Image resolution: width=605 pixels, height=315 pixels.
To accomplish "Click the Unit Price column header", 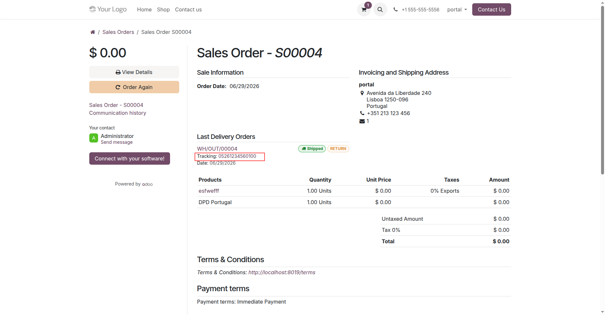I will (x=378, y=180).
